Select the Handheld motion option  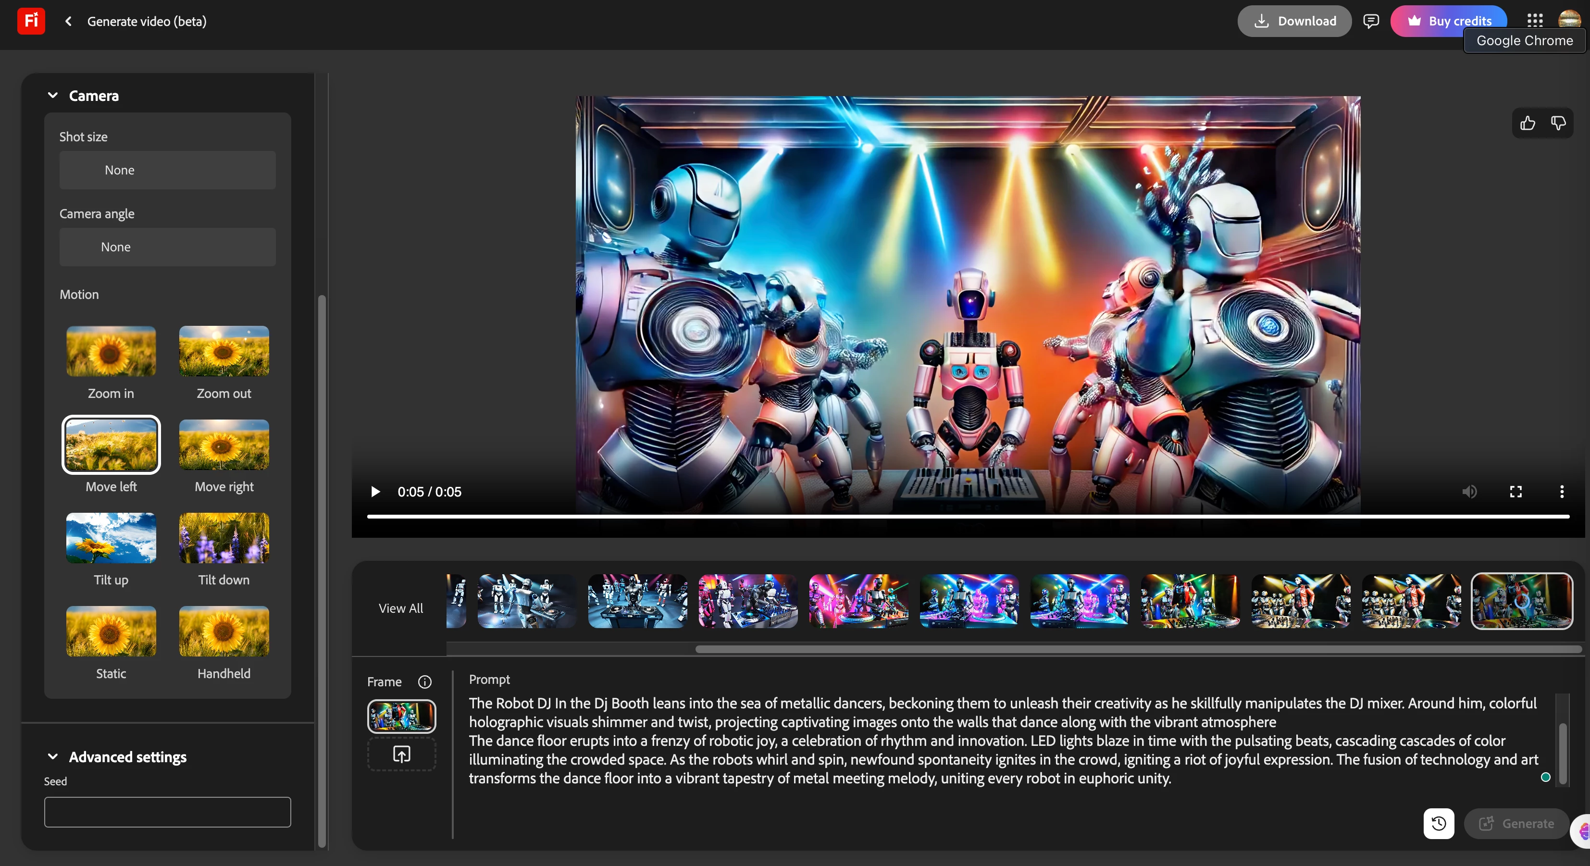point(224,631)
